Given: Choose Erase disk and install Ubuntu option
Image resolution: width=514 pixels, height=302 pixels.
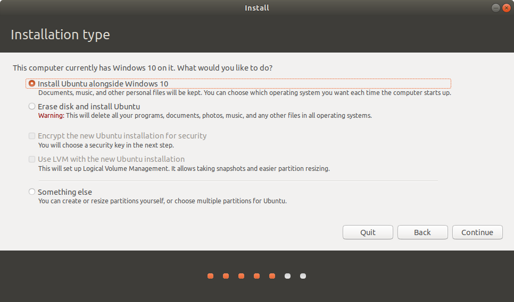Looking at the screenshot, I should [x=32, y=106].
